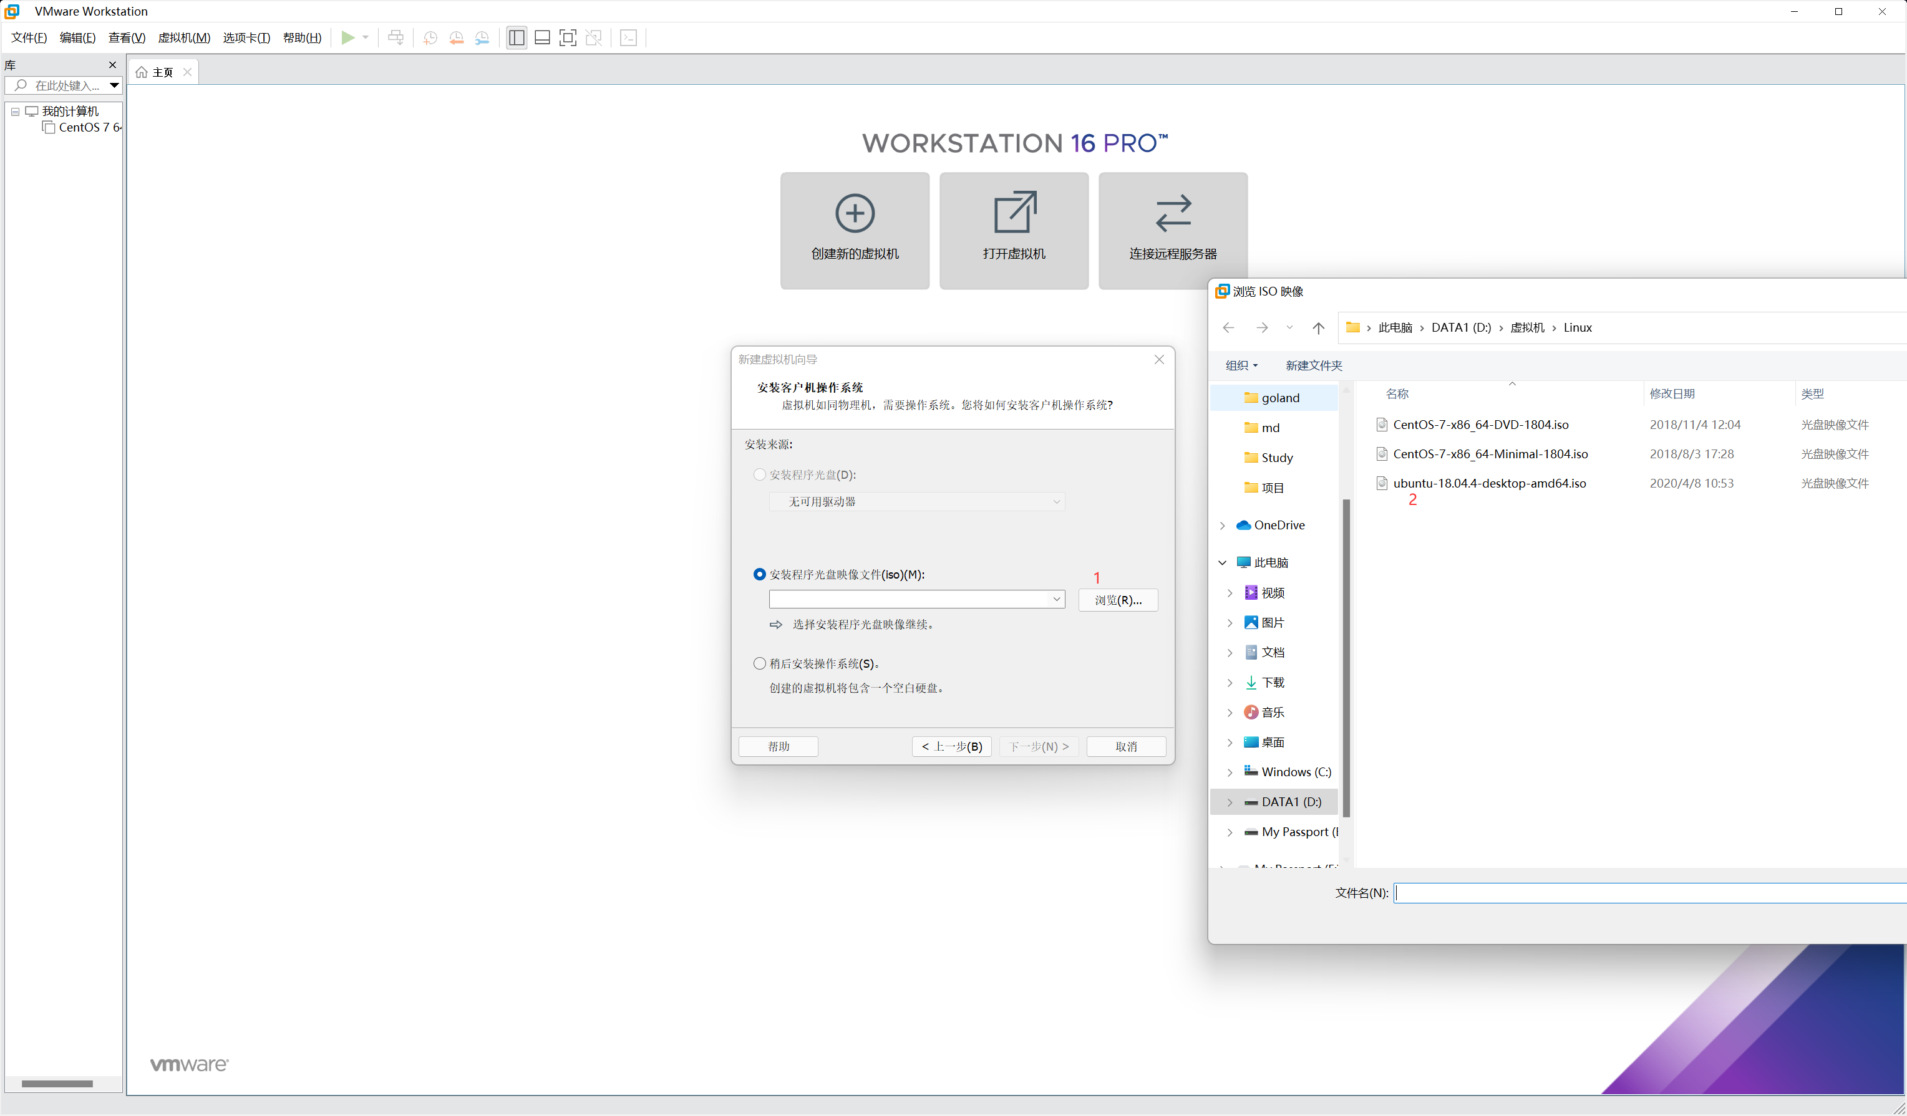Click the 文件名(N) input field
Screen dimensions: 1907x1116
coord(1650,893)
